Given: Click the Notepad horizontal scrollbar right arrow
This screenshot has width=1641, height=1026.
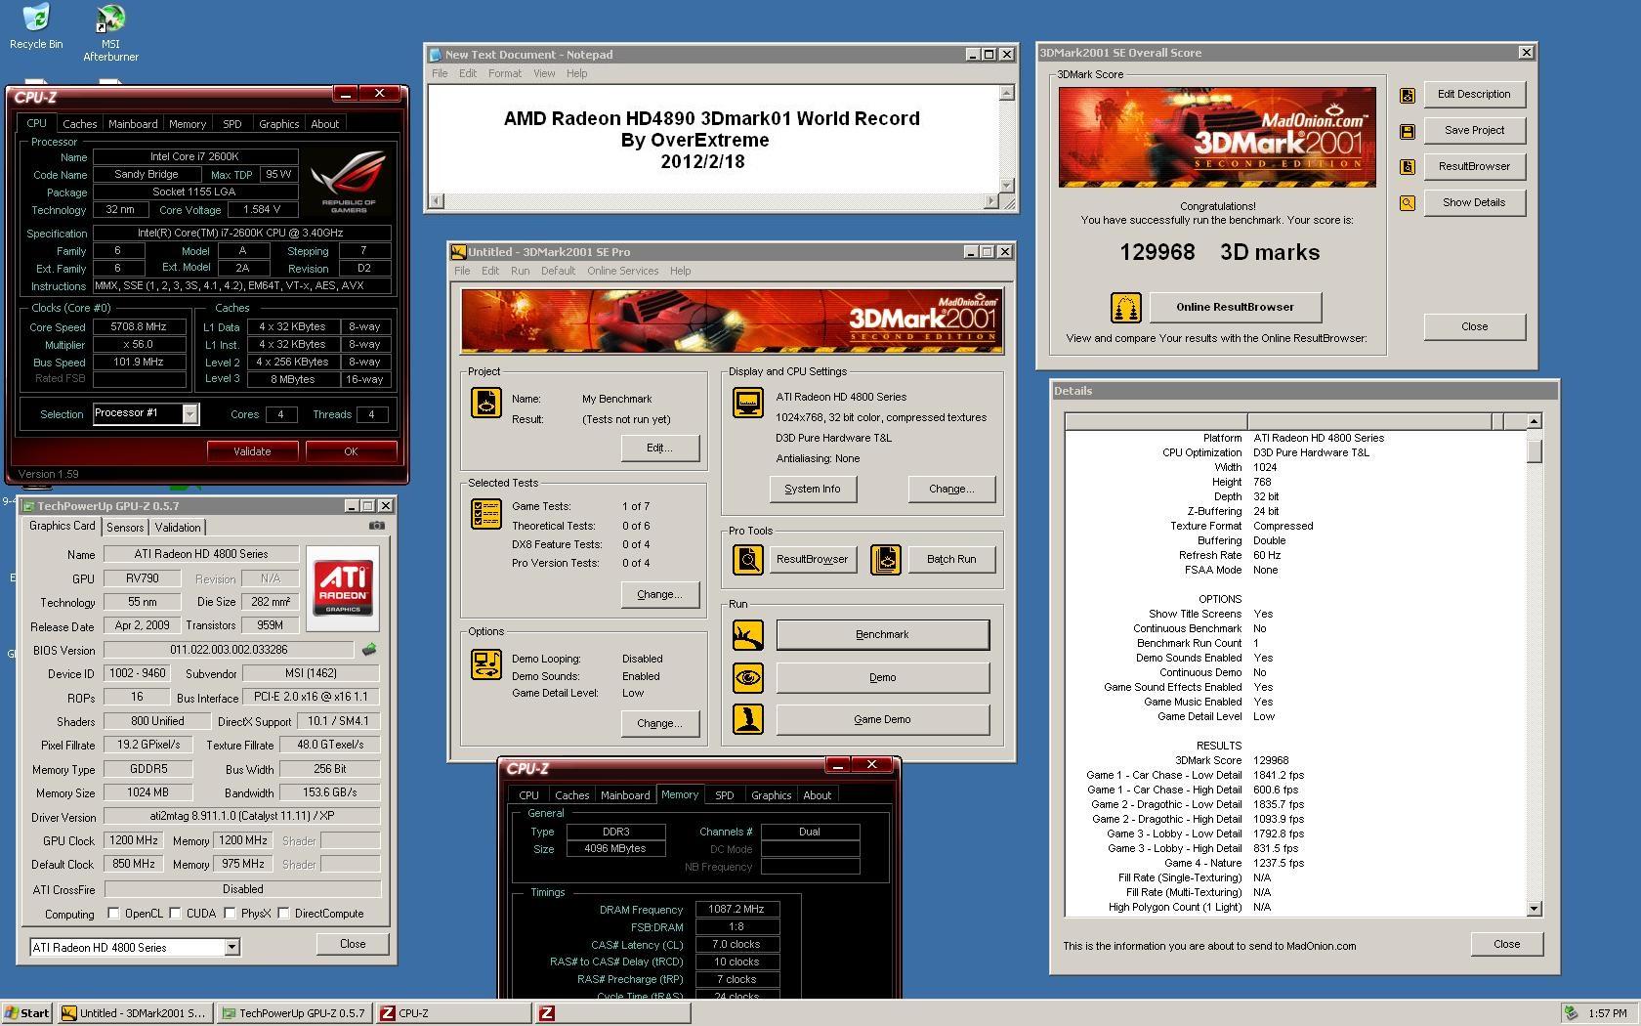Looking at the screenshot, I should pyautogui.click(x=990, y=201).
